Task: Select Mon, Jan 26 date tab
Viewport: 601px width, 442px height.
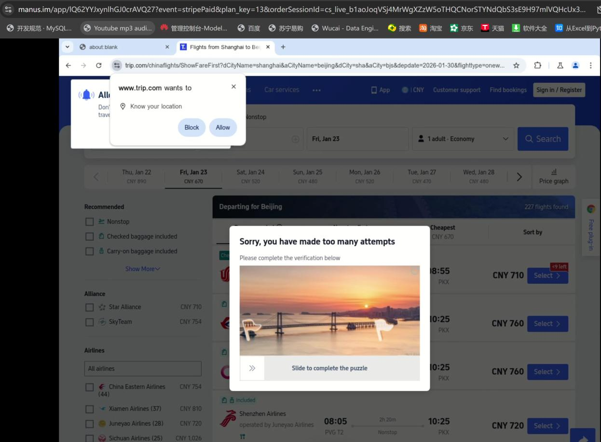Action: tap(365, 176)
